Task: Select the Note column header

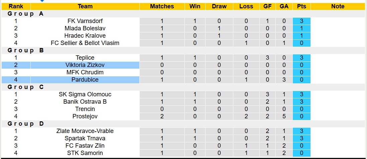Action: pos(338,6)
